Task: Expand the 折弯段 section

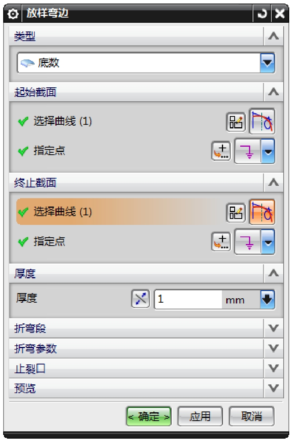Action: pyautogui.click(x=146, y=328)
